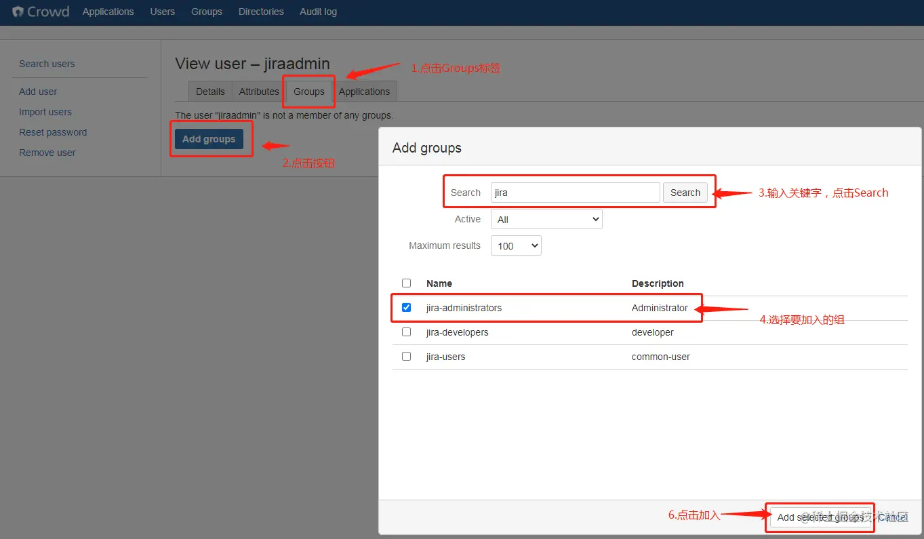The height and width of the screenshot is (539, 924).
Task: Open the Applications menu in the top bar
Action: click(108, 12)
